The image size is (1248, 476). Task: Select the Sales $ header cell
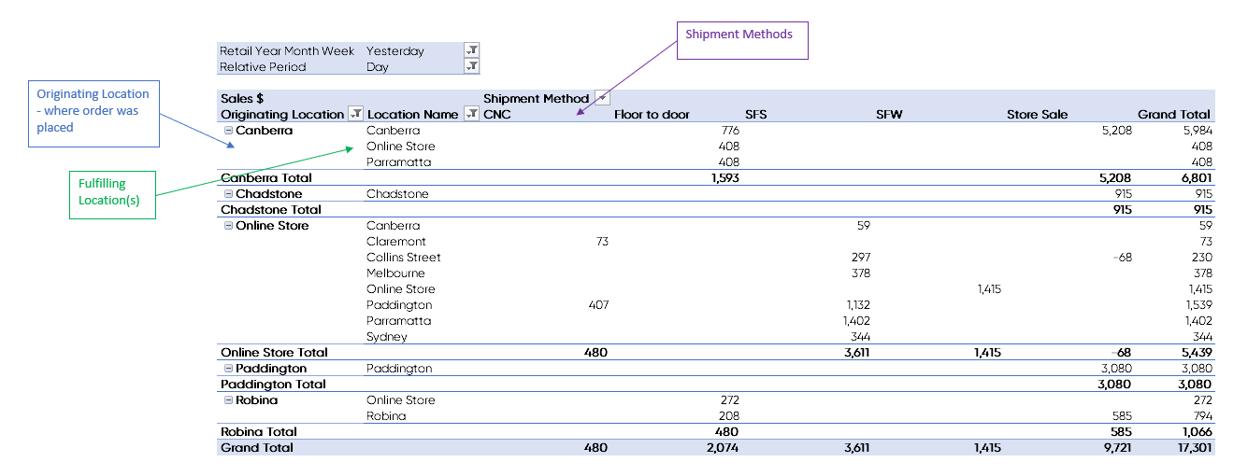[243, 98]
